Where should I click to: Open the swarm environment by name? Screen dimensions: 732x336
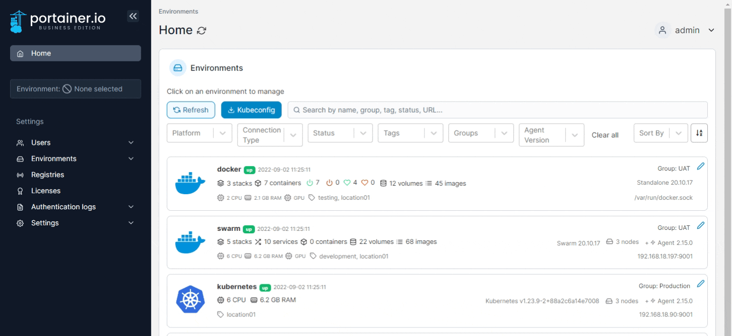pos(228,228)
